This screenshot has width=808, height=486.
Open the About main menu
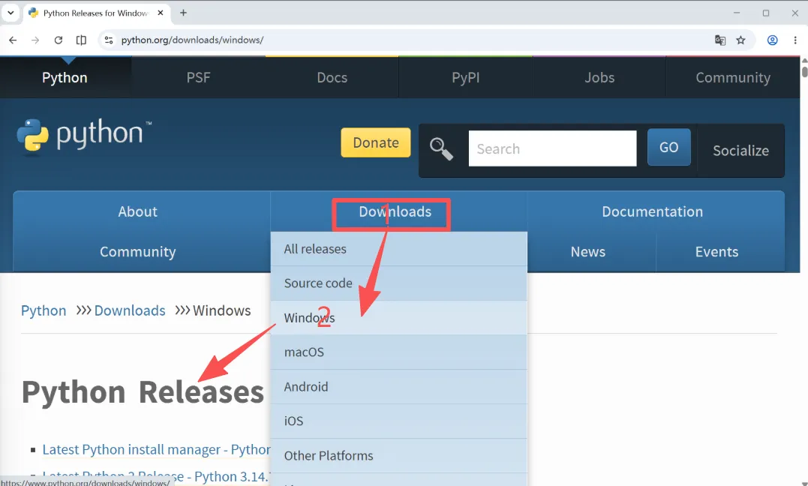[137, 211]
